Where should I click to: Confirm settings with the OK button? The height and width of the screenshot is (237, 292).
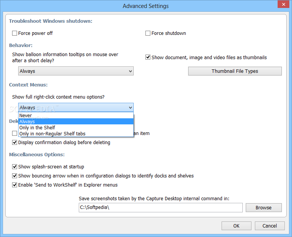(x=236, y=226)
